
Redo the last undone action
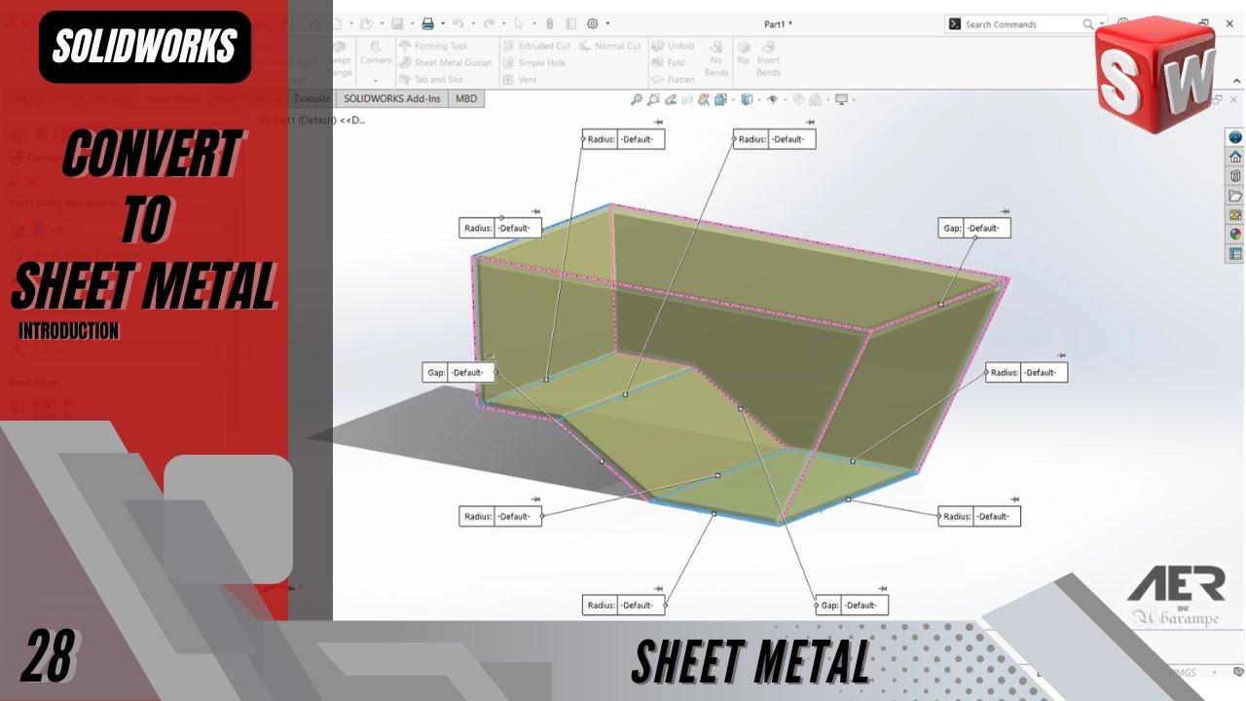click(x=489, y=23)
